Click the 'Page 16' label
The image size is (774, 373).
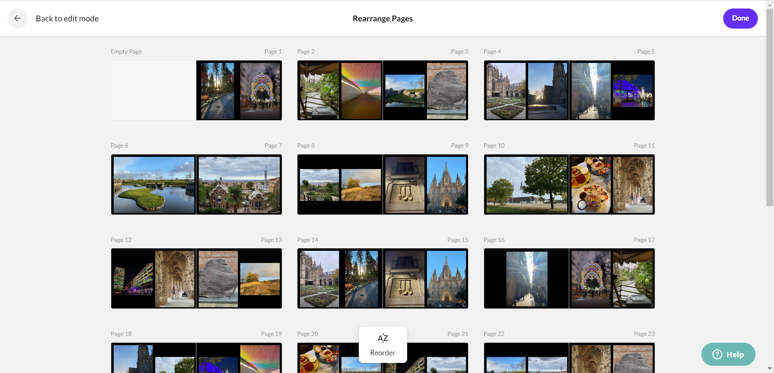point(494,240)
